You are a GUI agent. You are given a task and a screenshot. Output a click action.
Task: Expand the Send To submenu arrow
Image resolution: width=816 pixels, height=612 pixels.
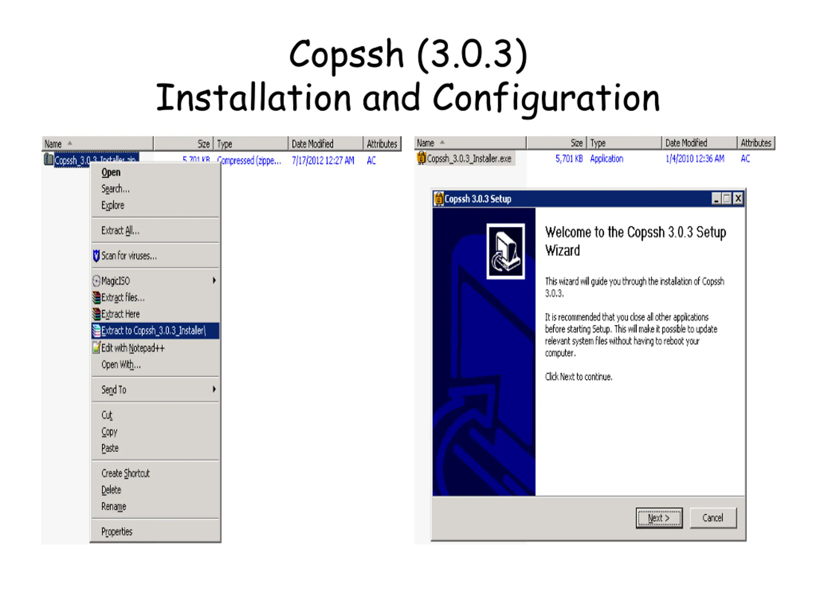point(214,389)
